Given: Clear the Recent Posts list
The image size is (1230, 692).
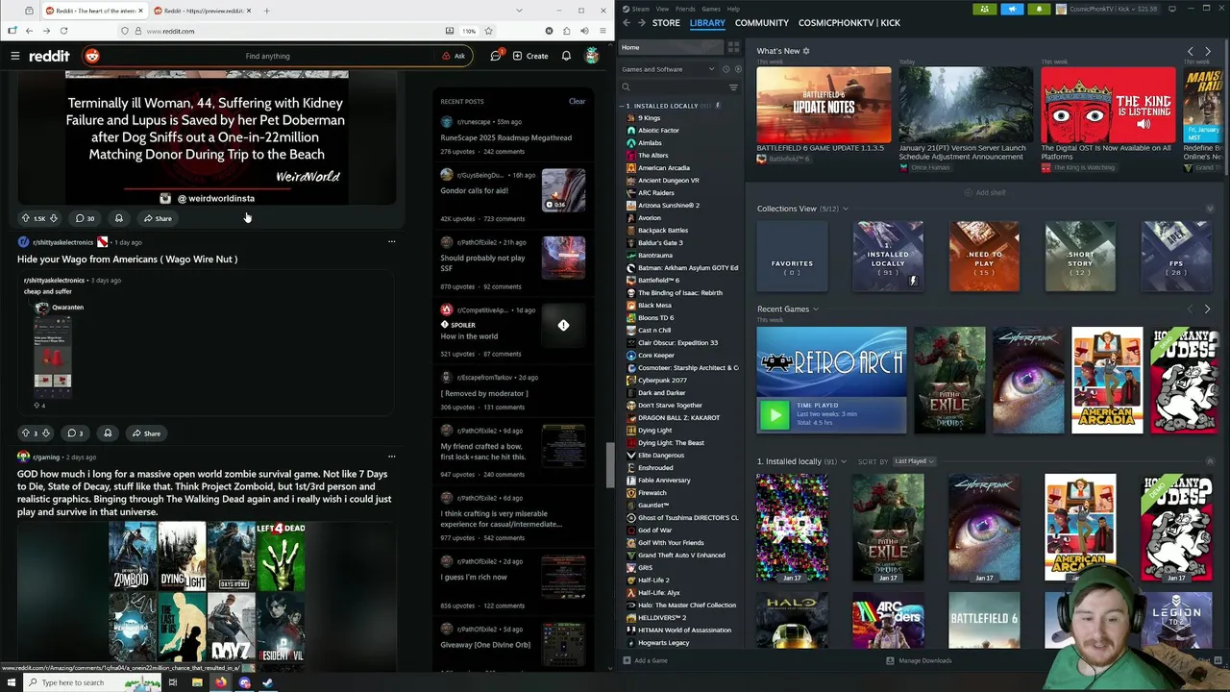Looking at the screenshot, I should click(577, 101).
